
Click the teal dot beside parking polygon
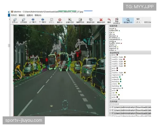[120, 77]
